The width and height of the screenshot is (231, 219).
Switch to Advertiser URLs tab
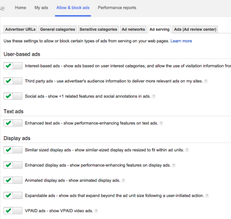(20, 29)
